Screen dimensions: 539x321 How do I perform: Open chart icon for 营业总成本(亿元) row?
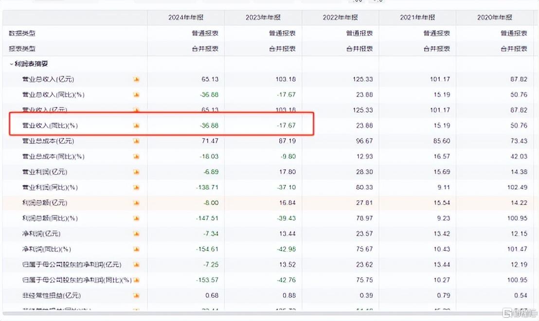click(137, 141)
